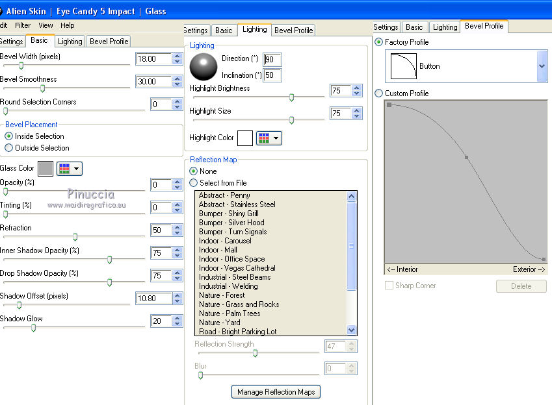Choose Select from File reflection option

pos(193,183)
